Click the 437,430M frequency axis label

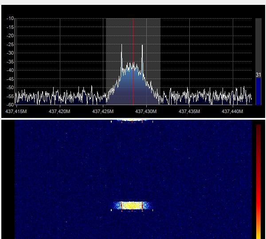[146, 111]
